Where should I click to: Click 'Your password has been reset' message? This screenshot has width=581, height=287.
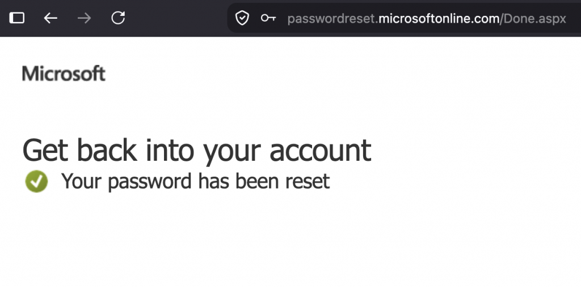(195, 181)
